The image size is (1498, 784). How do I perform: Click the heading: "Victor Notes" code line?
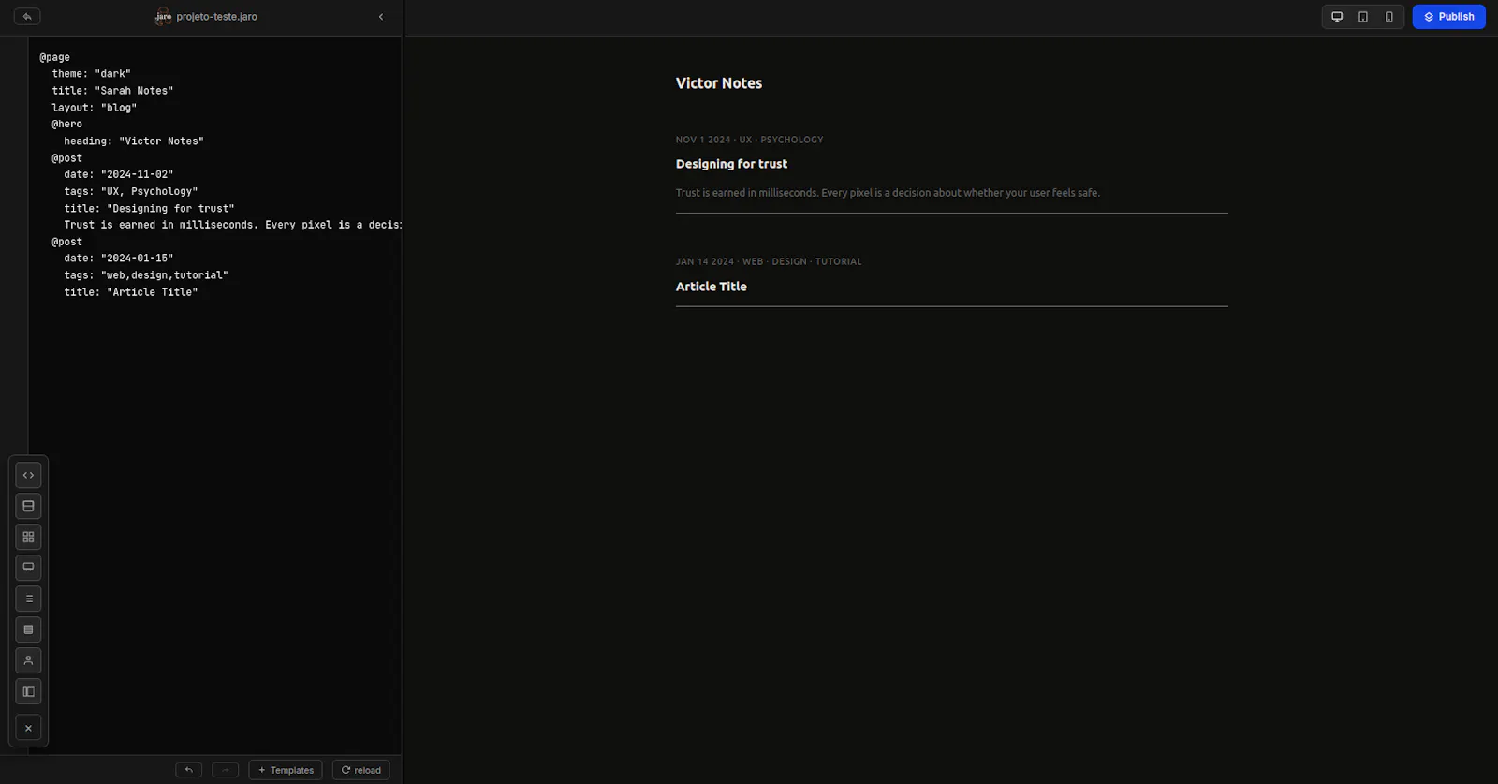coord(134,141)
